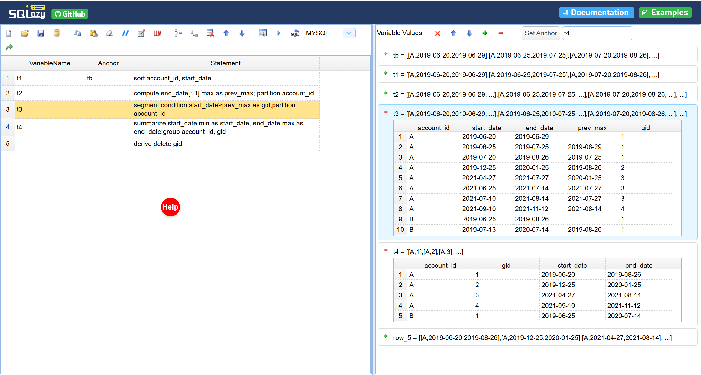Click the anchor input field containing t4

(597, 33)
